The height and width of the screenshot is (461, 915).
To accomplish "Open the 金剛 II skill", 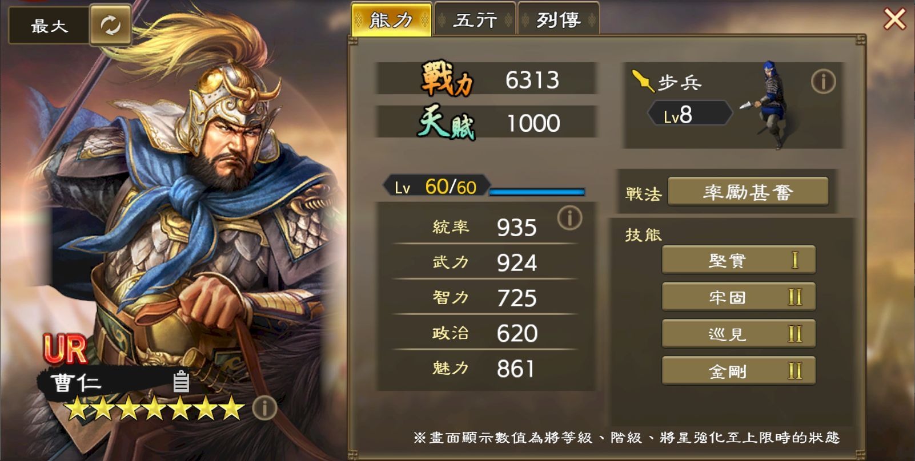I will pyautogui.click(x=739, y=371).
